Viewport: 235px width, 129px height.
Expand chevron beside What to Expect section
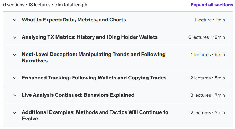pos(14,20)
